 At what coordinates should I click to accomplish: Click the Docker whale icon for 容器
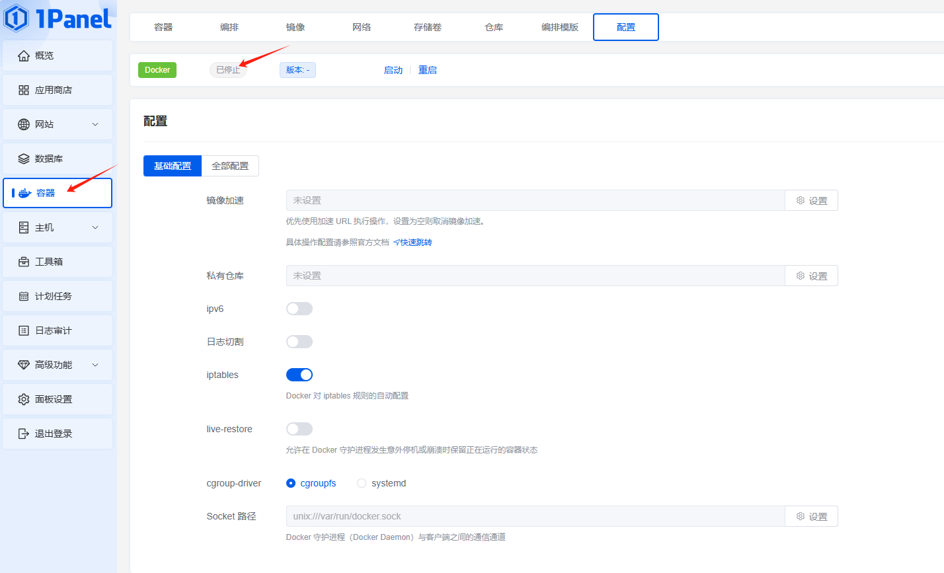25,193
